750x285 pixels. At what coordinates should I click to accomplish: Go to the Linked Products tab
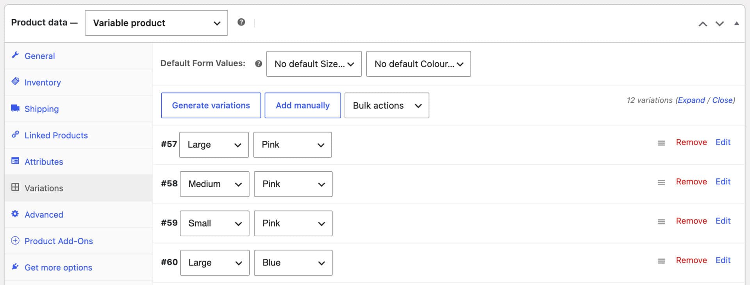tap(78, 135)
